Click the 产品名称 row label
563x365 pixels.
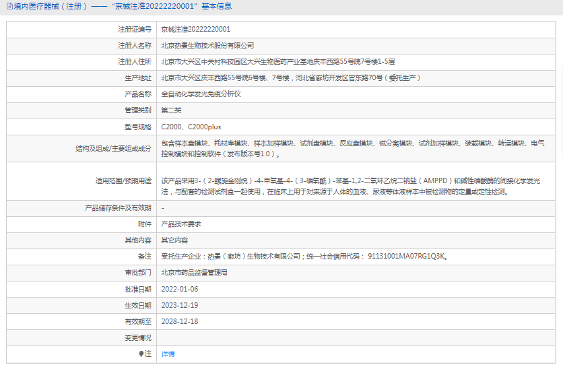tap(138, 94)
